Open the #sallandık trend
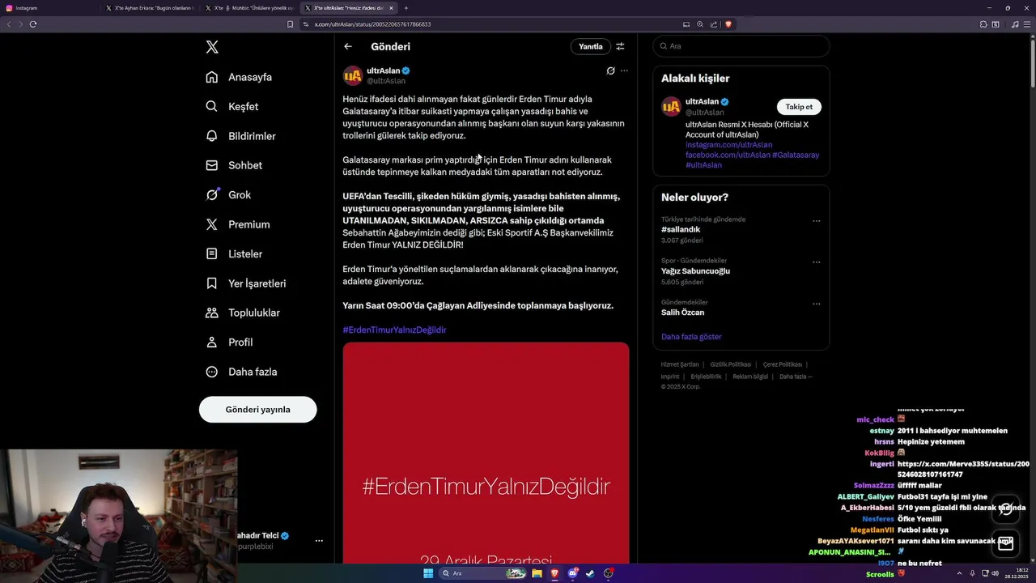This screenshot has height=583, width=1036. 681,229
